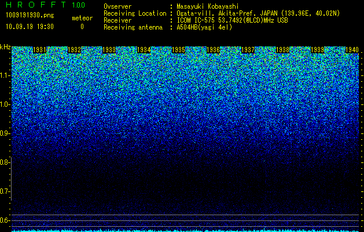Click the 0.9 frequency axis label
Screen dimensions: 364x232
tap(5, 133)
